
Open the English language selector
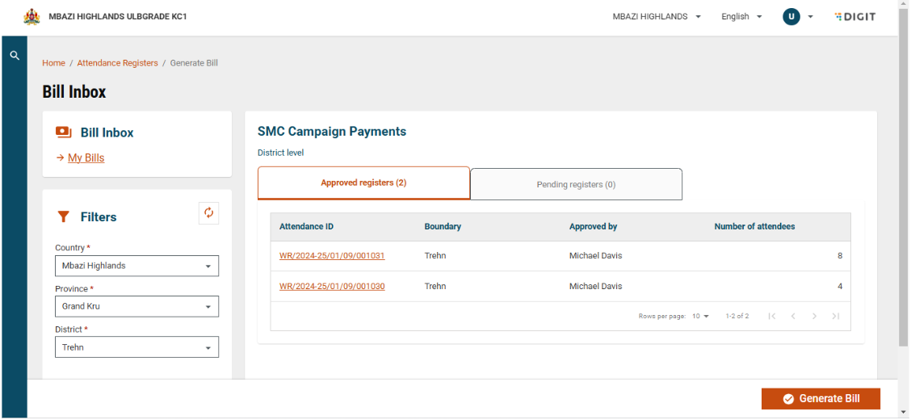741,16
